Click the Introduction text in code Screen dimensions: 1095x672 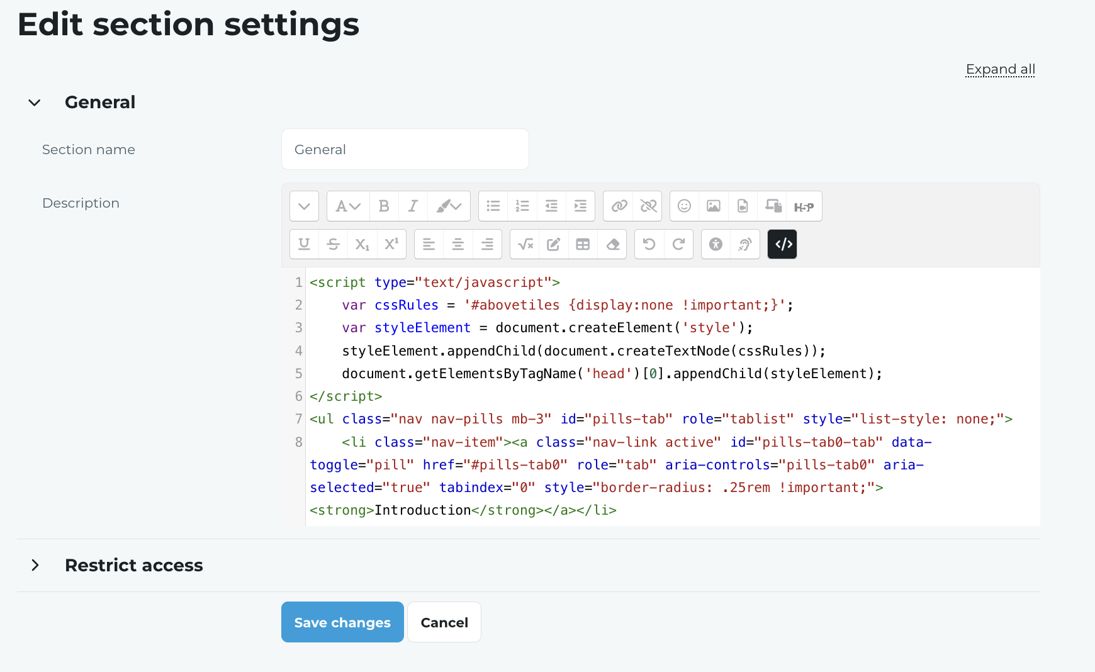click(423, 510)
